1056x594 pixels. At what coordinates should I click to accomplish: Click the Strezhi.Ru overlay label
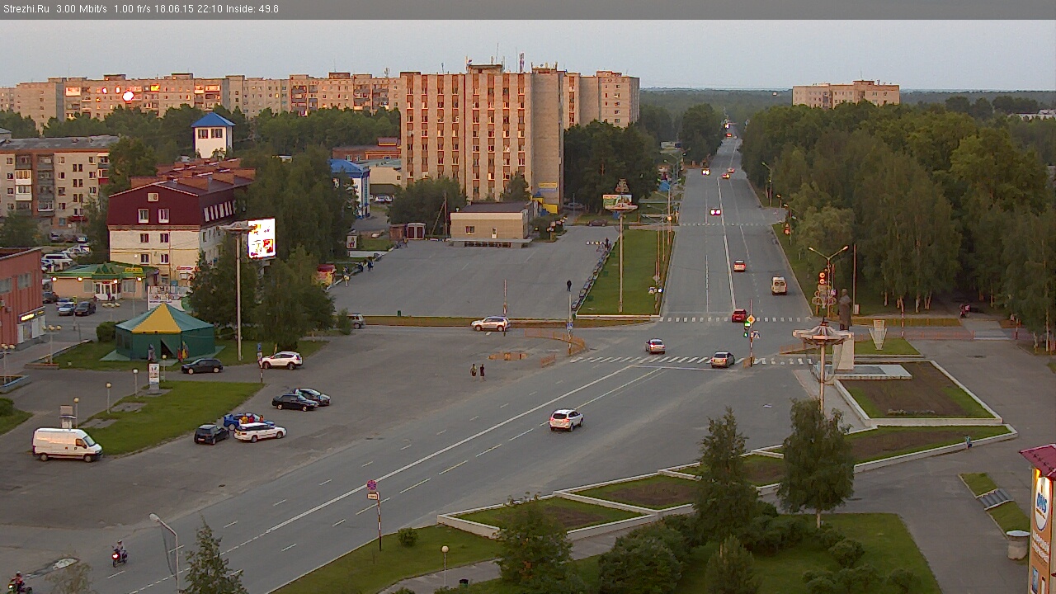point(26,9)
